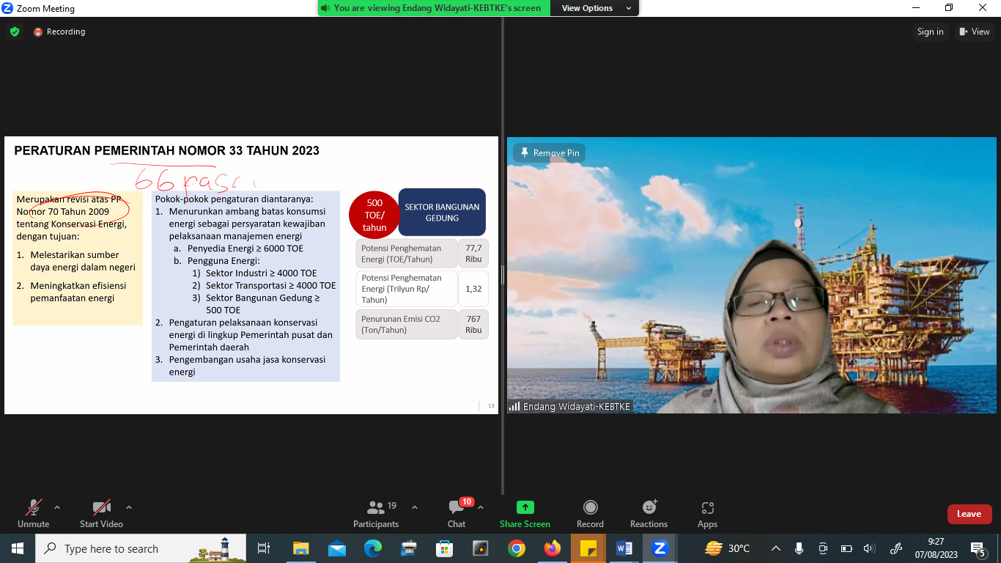Click the green Share Screen icon

pos(525,507)
